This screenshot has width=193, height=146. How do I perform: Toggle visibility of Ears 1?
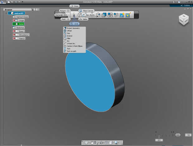pyautogui.click(x=14, y=31)
